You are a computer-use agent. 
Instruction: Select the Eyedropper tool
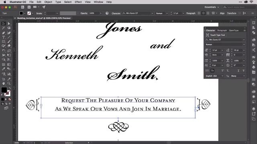coord(4,69)
